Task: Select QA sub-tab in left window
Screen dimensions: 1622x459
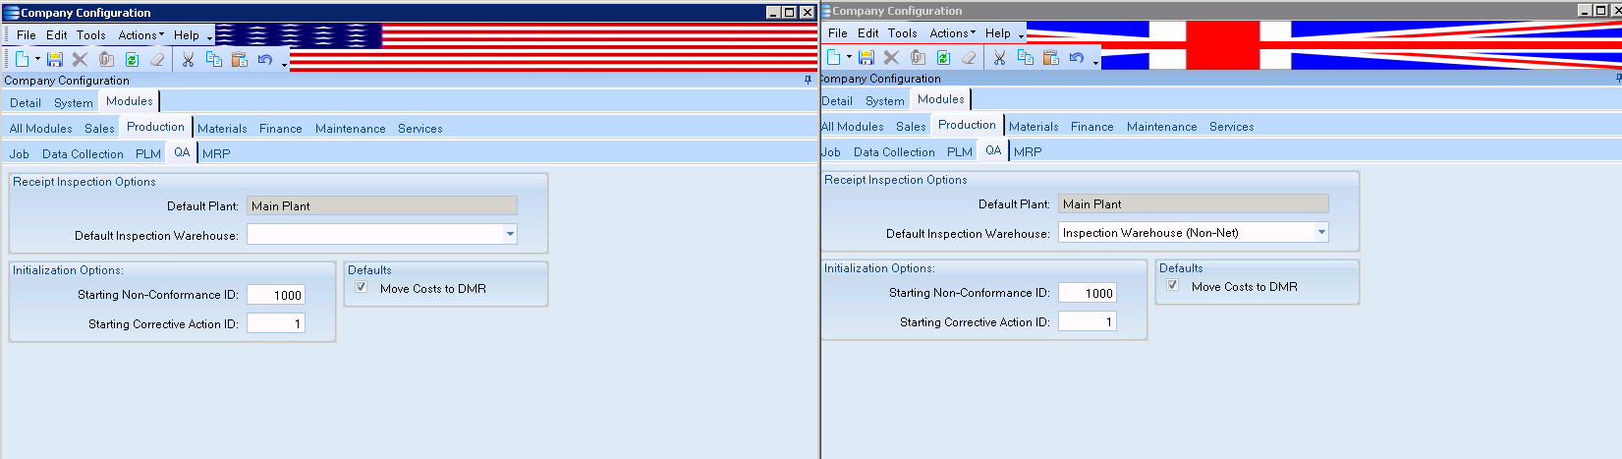Action: tap(182, 152)
